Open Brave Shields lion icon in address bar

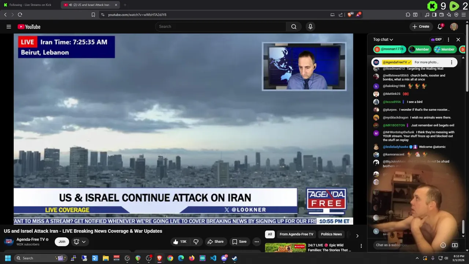pos(350,15)
